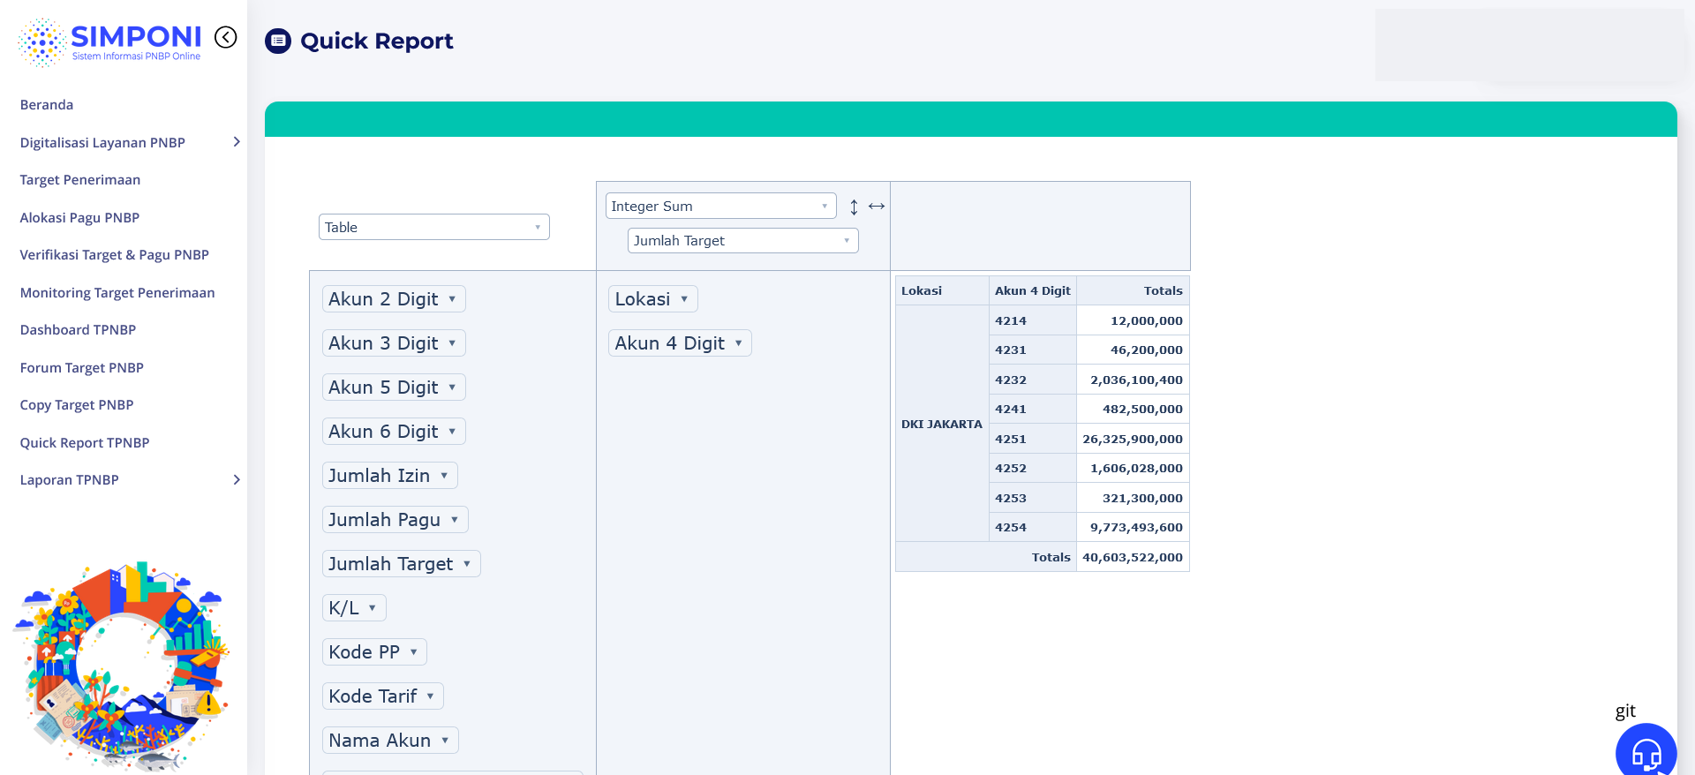
Task: Open the Integer Sum aggregator dropdown
Action: (720, 206)
